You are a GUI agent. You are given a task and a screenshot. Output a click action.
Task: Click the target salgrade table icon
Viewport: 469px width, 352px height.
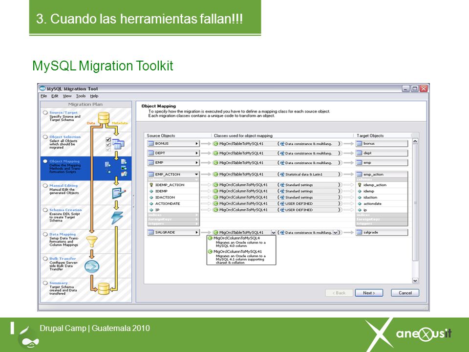(360, 233)
